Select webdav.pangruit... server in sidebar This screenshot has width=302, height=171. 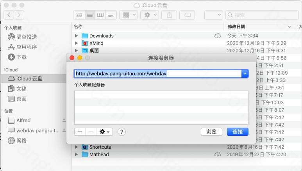click(34, 130)
